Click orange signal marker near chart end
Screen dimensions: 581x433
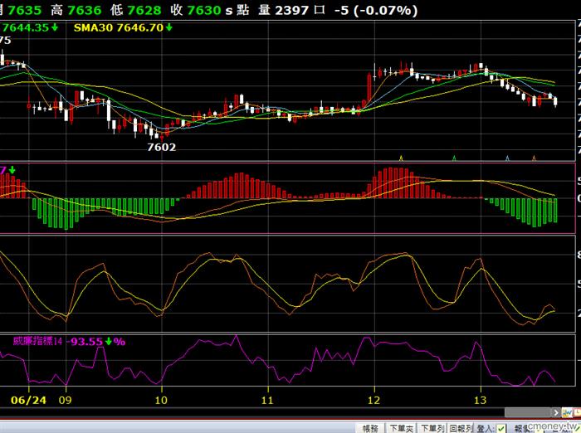point(534,158)
